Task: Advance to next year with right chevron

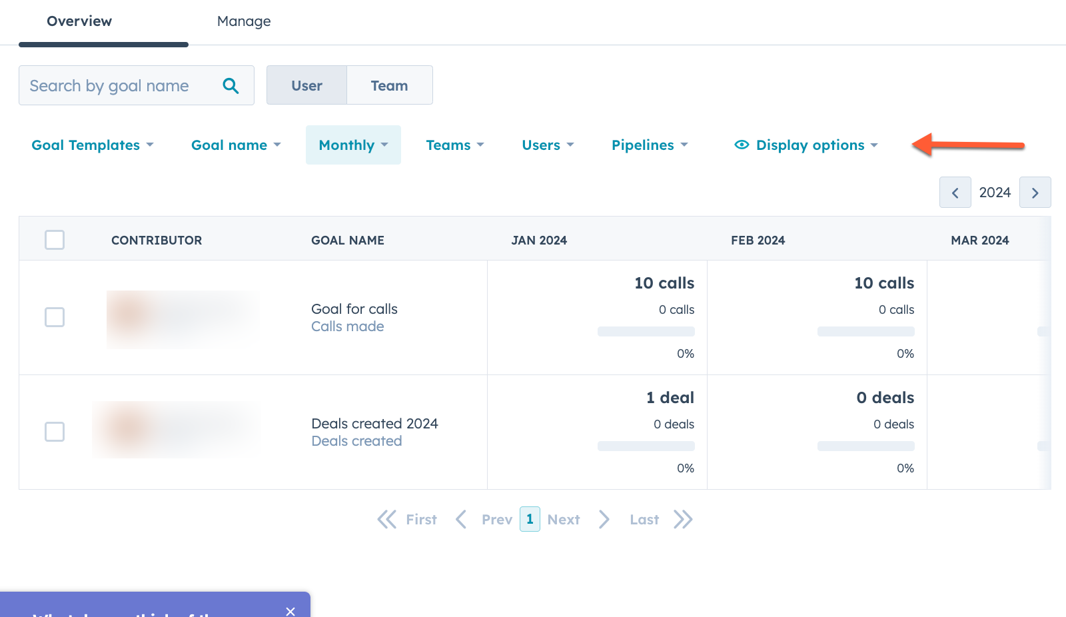Action: point(1035,193)
